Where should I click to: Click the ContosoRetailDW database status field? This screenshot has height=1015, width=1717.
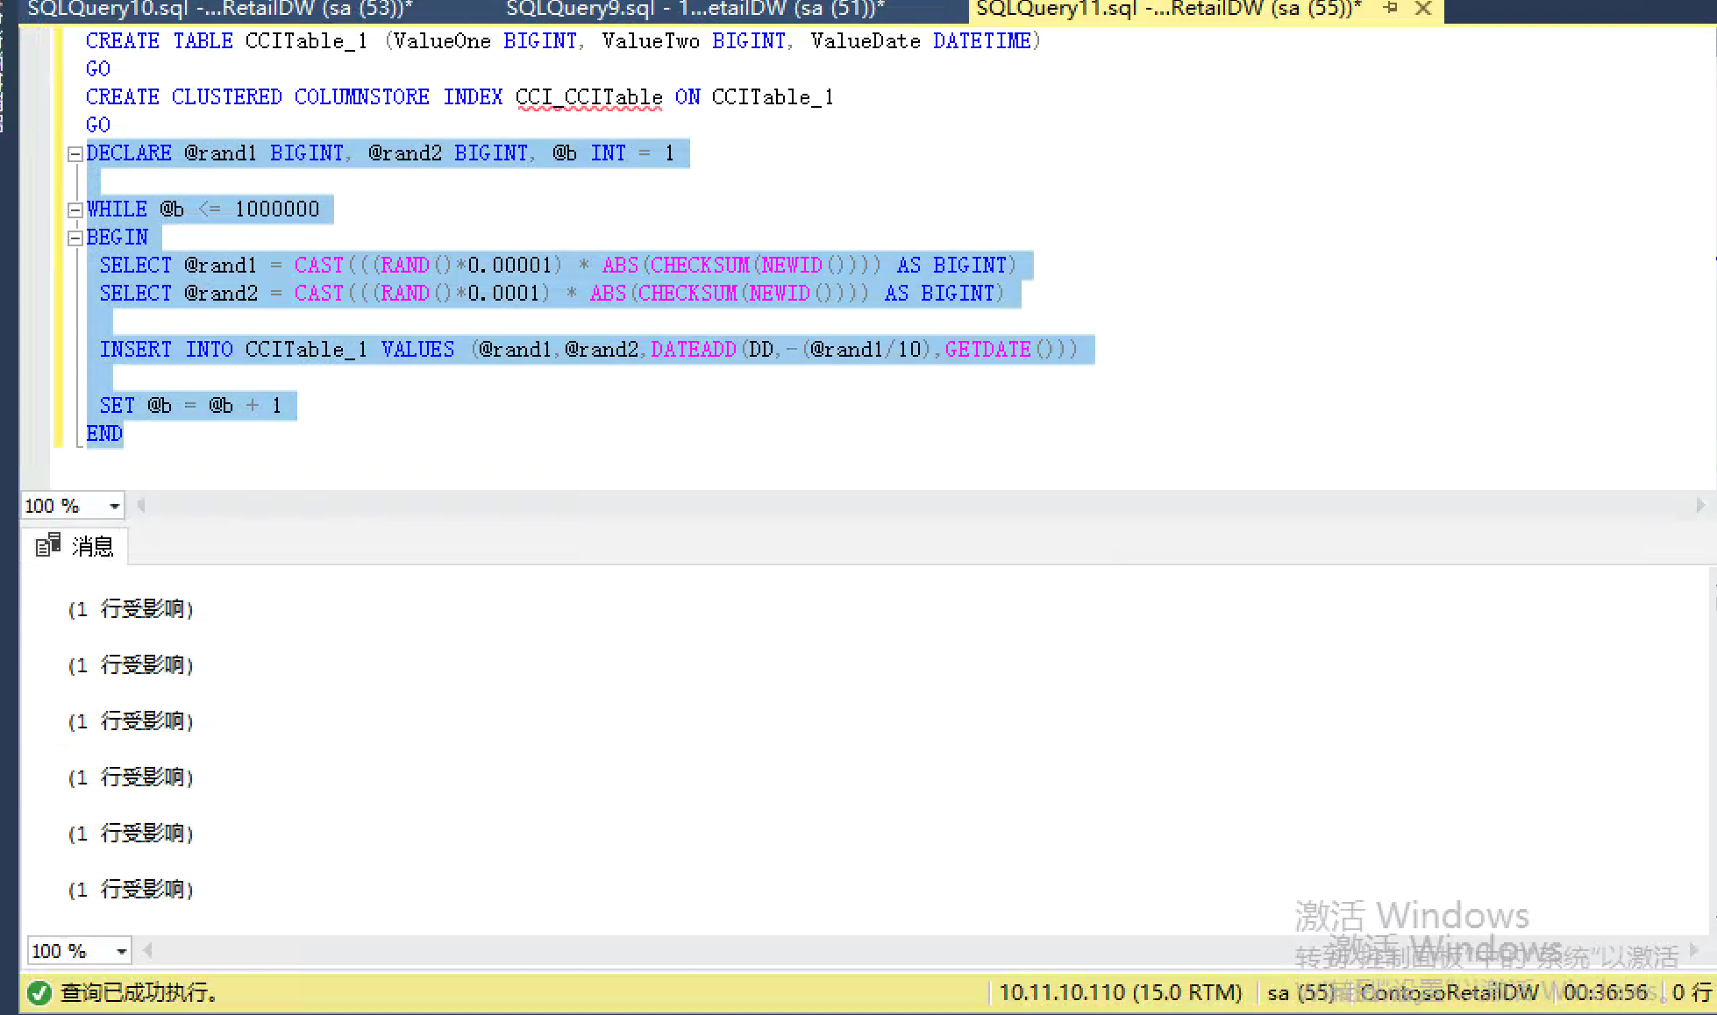coord(1449,992)
